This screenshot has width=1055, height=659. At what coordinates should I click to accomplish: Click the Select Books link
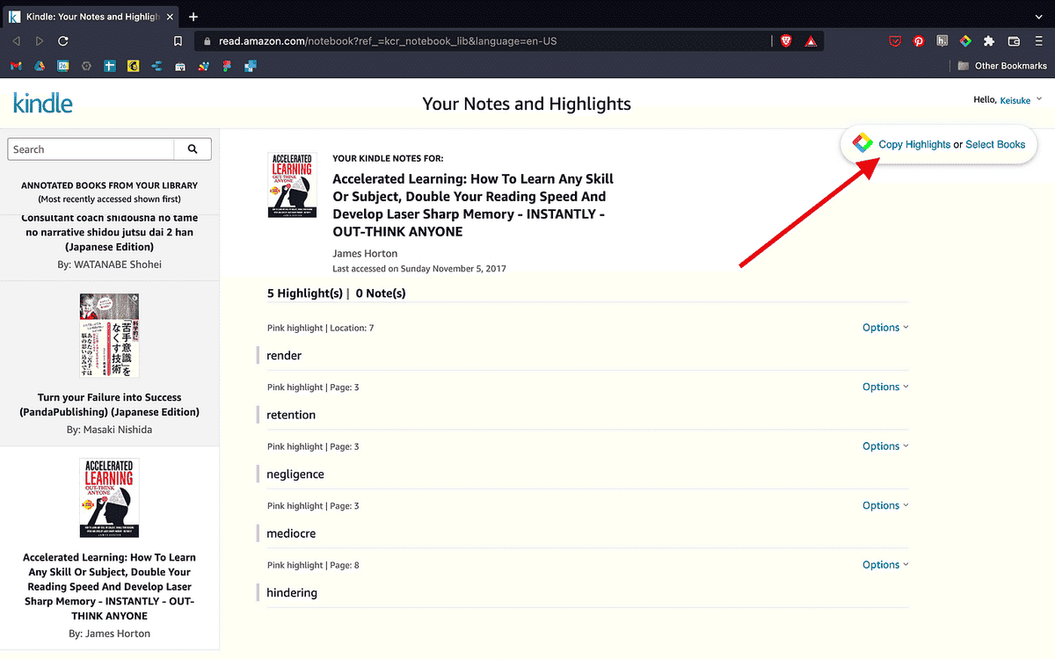(x=995, y=144)
